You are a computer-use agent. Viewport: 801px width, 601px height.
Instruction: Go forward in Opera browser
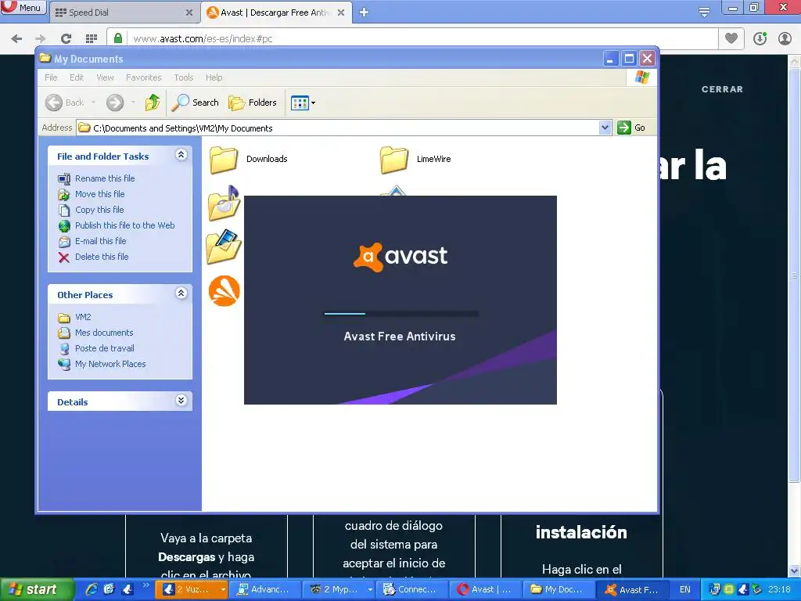[41, 38]
